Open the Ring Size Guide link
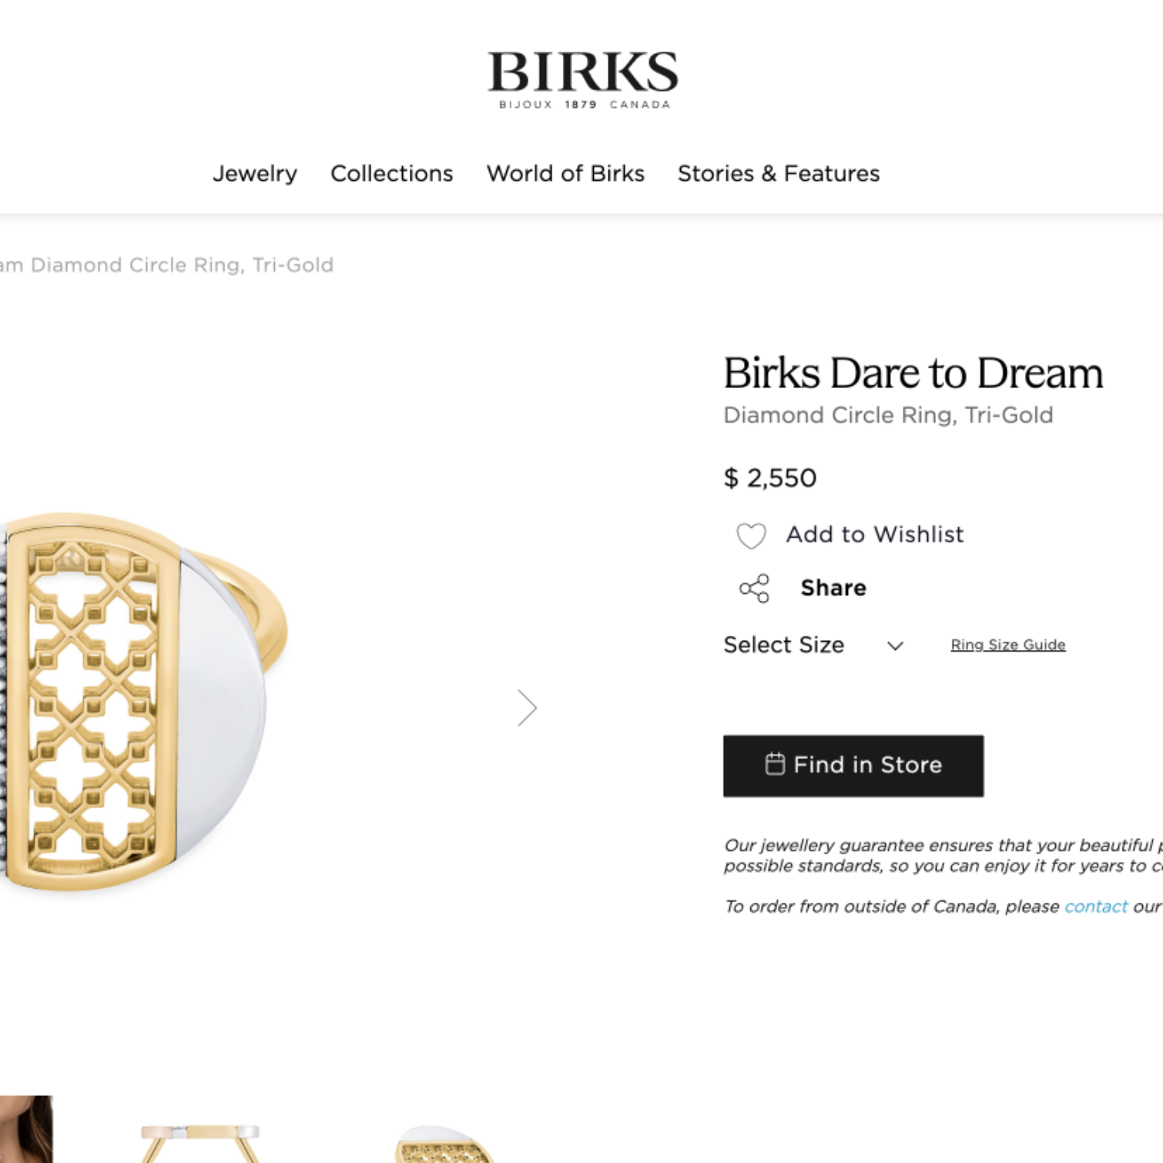1163x1163 pixels. [1008, 645]
